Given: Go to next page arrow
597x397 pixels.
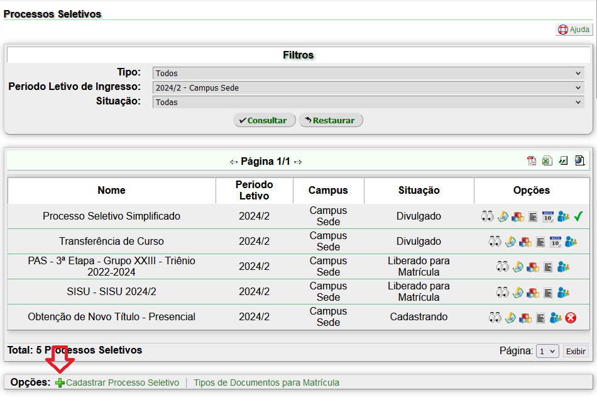Looking at the screenshot, I should [298, 162].
